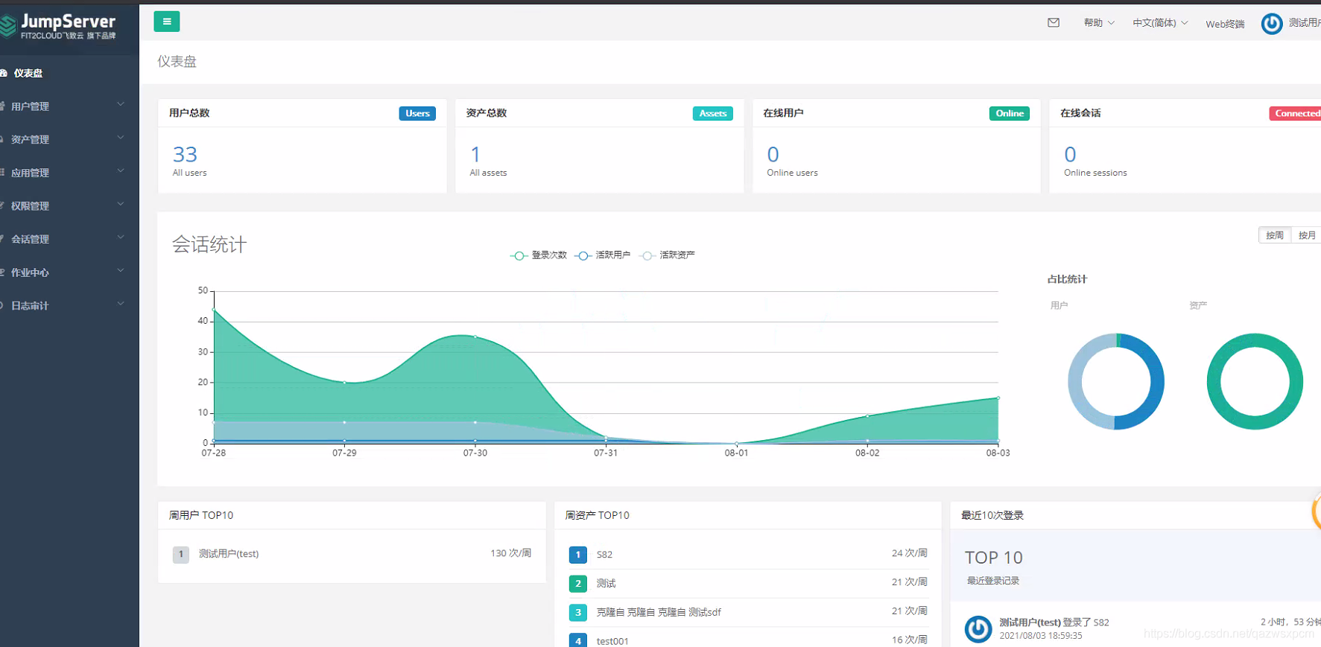The height and width of the screenshot is (647, 1321).
Task: Click rank 1 badge beside S82
Action: 577,555
